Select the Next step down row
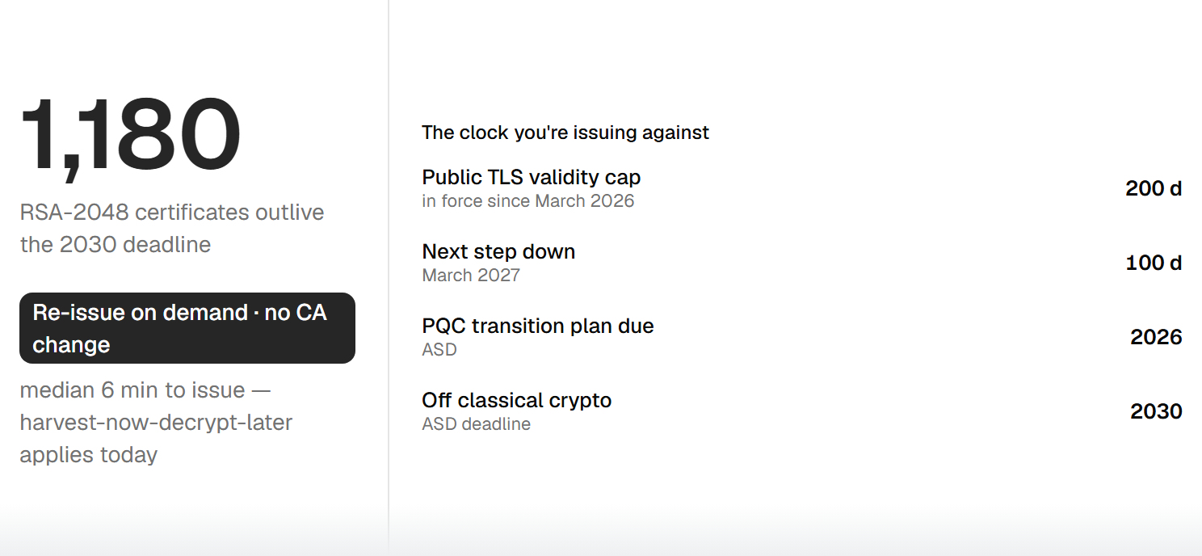This screenshot has width=1202, height=556. 801,263
